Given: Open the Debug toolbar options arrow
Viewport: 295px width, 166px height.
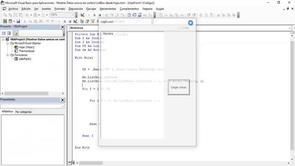Looking at the screenshot, I should pyautogui.click(x=154, y=15).
